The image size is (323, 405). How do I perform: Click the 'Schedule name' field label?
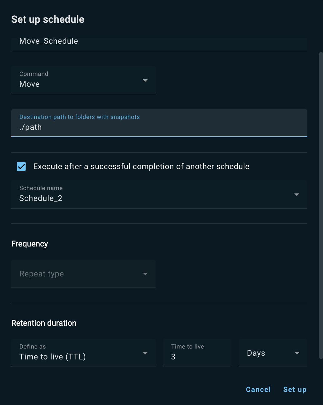[x=41, y=188]
